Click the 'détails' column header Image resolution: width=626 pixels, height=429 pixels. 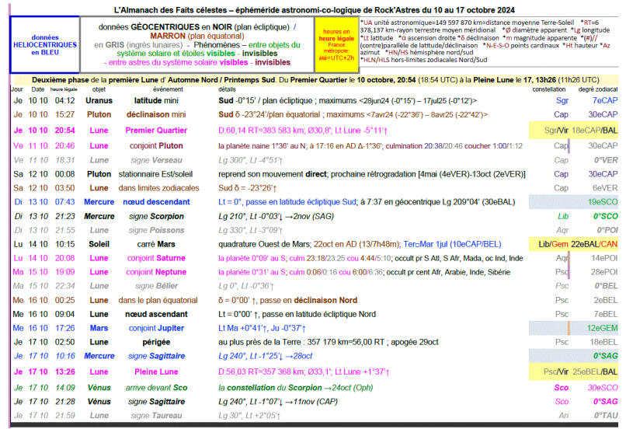coord(227,89)
